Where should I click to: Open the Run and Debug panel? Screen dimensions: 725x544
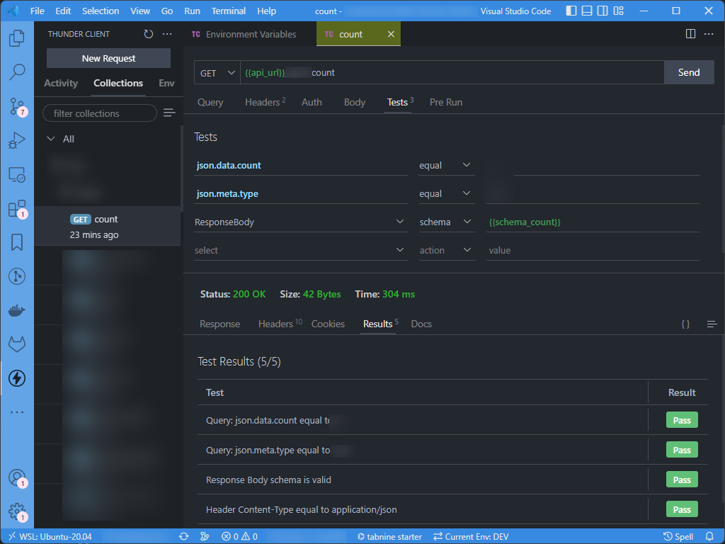pos(17,140)
